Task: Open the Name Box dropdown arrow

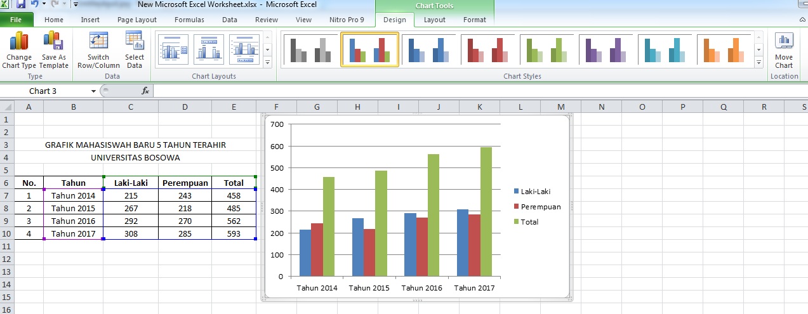Action: click(x=94, y=91)
